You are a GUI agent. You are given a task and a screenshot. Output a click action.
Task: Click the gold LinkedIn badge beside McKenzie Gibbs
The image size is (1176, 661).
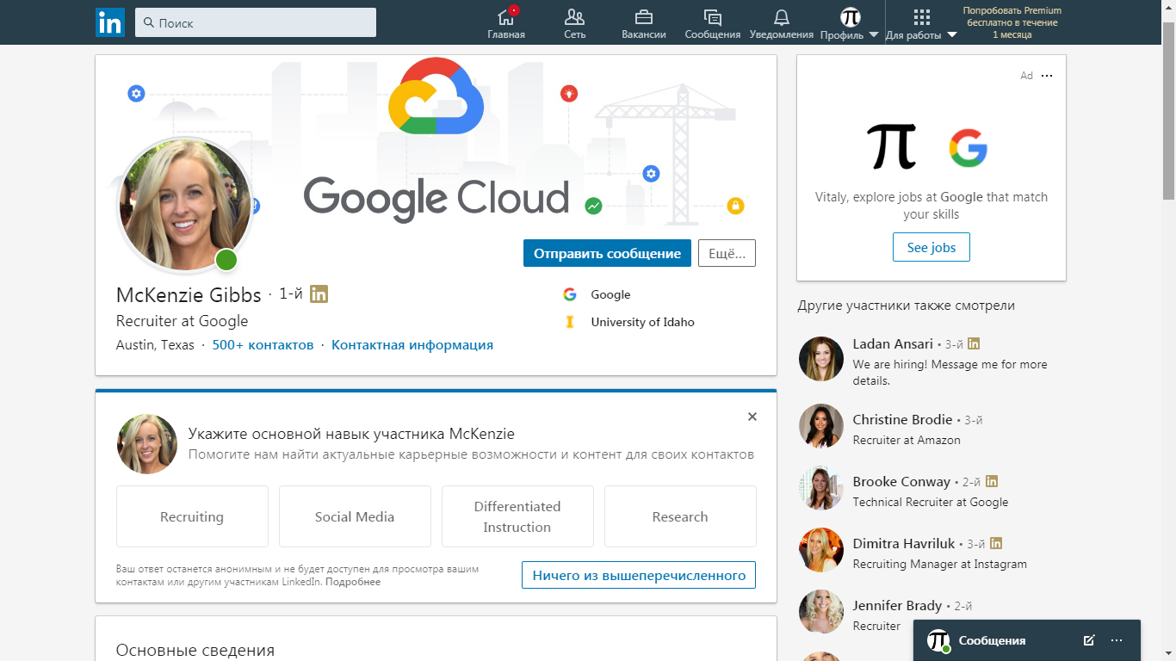[319, 294]
